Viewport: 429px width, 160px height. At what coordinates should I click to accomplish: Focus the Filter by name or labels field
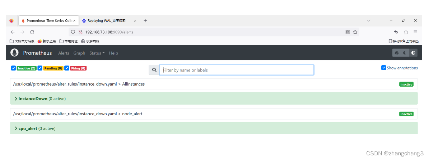pyautogui.click(x=237, y=70)
